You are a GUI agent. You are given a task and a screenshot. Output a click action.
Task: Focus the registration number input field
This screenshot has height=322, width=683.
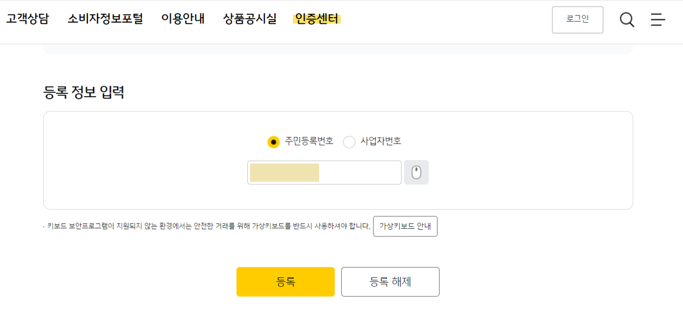click(324, 172)
